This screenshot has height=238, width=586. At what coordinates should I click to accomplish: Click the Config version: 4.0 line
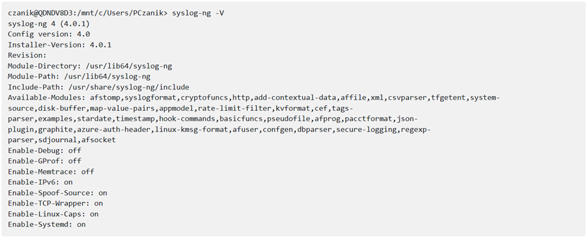coord(49,34)
